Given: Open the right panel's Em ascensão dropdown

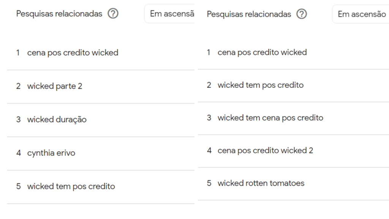Looking at the screenshot, I should point(361,14).
